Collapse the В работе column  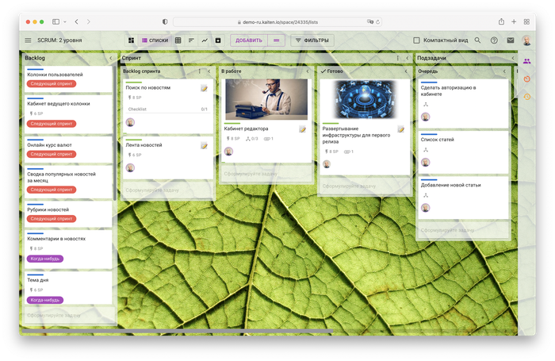point(310,71)
